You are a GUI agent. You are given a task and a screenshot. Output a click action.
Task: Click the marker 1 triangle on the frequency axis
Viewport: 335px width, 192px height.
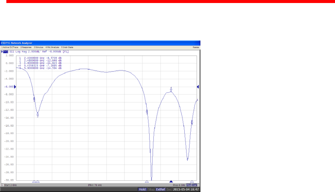click(x=34, y=182)
